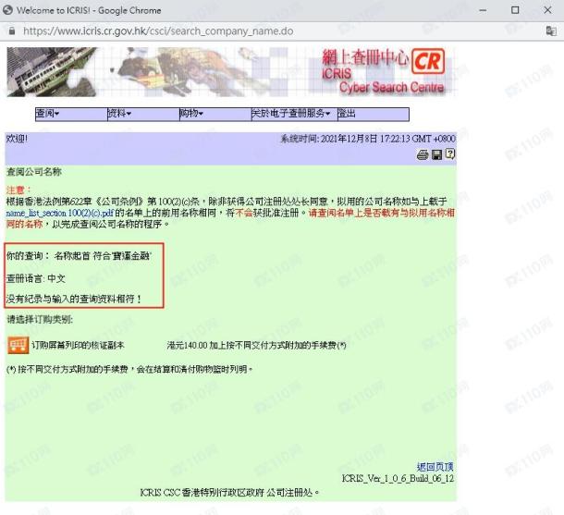Click the red 注意 notice label
The width and height of the screenshot is (564, 515).
pyautogui.click(x=18, y=190)
